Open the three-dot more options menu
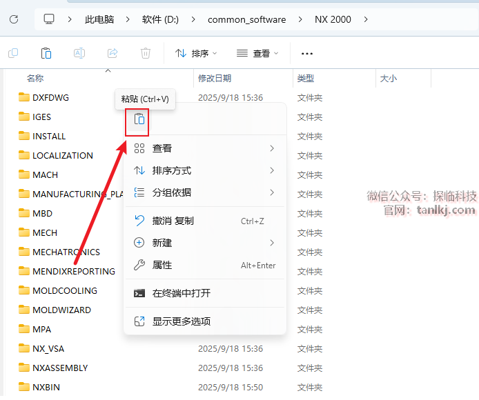The image size is (479, 400). [306, 53]
